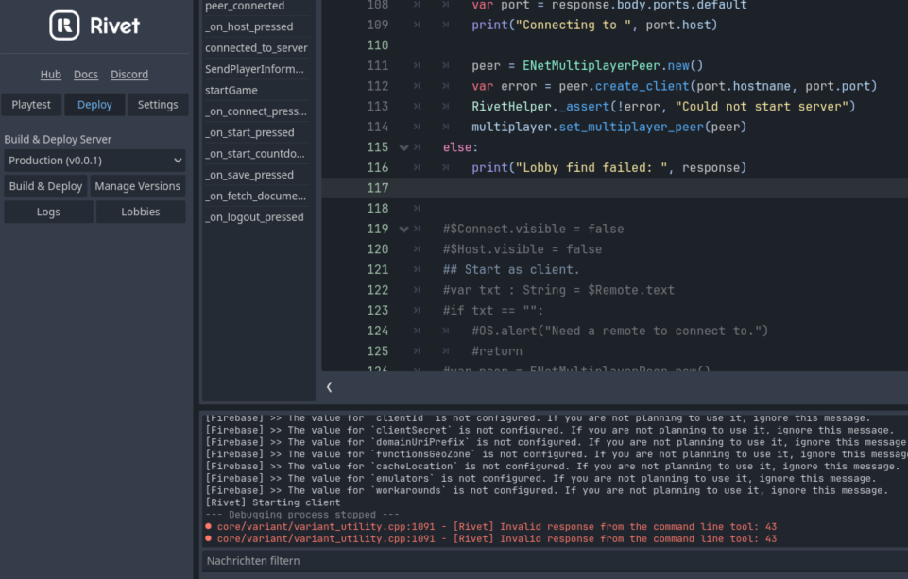Click the Manage Versions button

(137, 186)
